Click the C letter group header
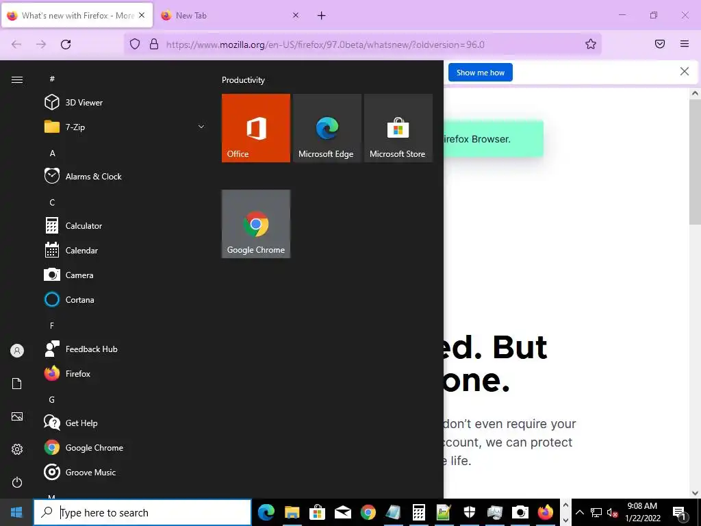 click(52, 202)
